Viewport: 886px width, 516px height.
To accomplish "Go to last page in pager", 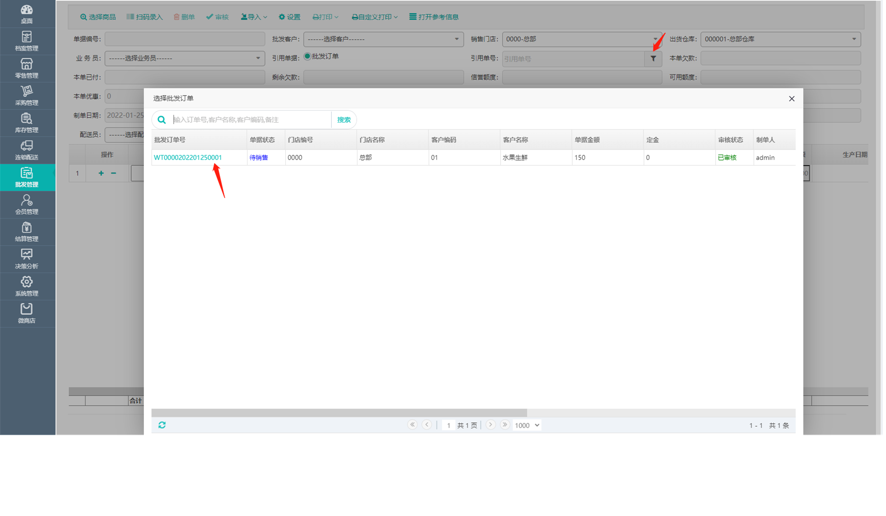I will click(x=505, y=425).
